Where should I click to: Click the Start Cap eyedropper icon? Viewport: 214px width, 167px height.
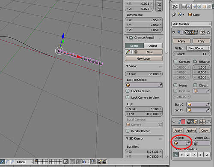point(208,104)
